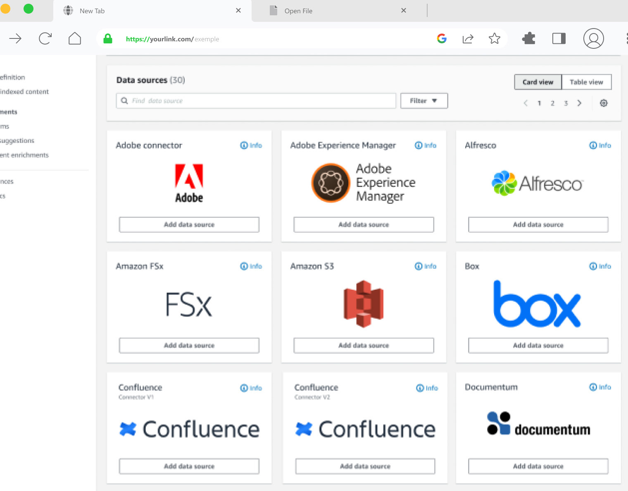Click the FSx logo image
Image resolution: width=628 pixels, height=491 pixels.
click(x=189, y=304)
